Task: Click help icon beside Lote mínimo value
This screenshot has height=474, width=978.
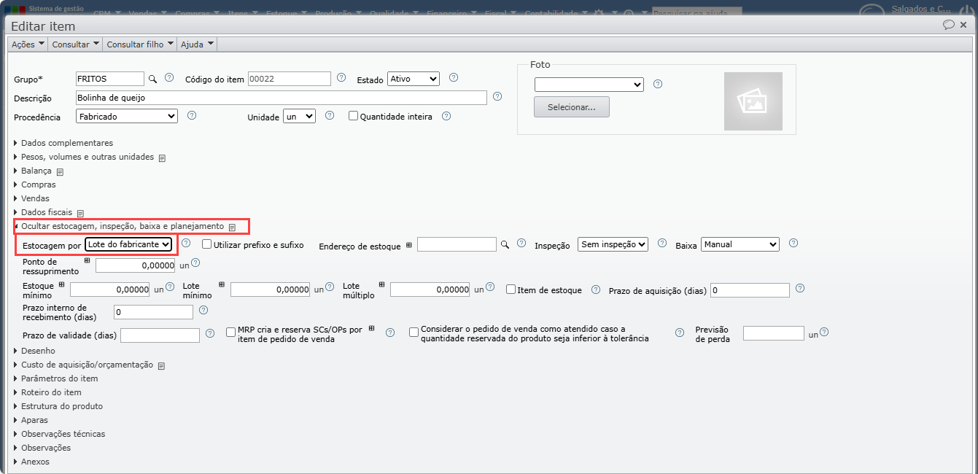Action: pyautogui.click(x=330, y=287)
